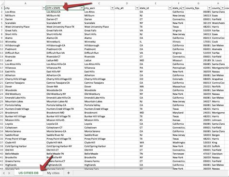The image size is (229, 177).
Task: Click Great Falls in column A
Action: 25,30
